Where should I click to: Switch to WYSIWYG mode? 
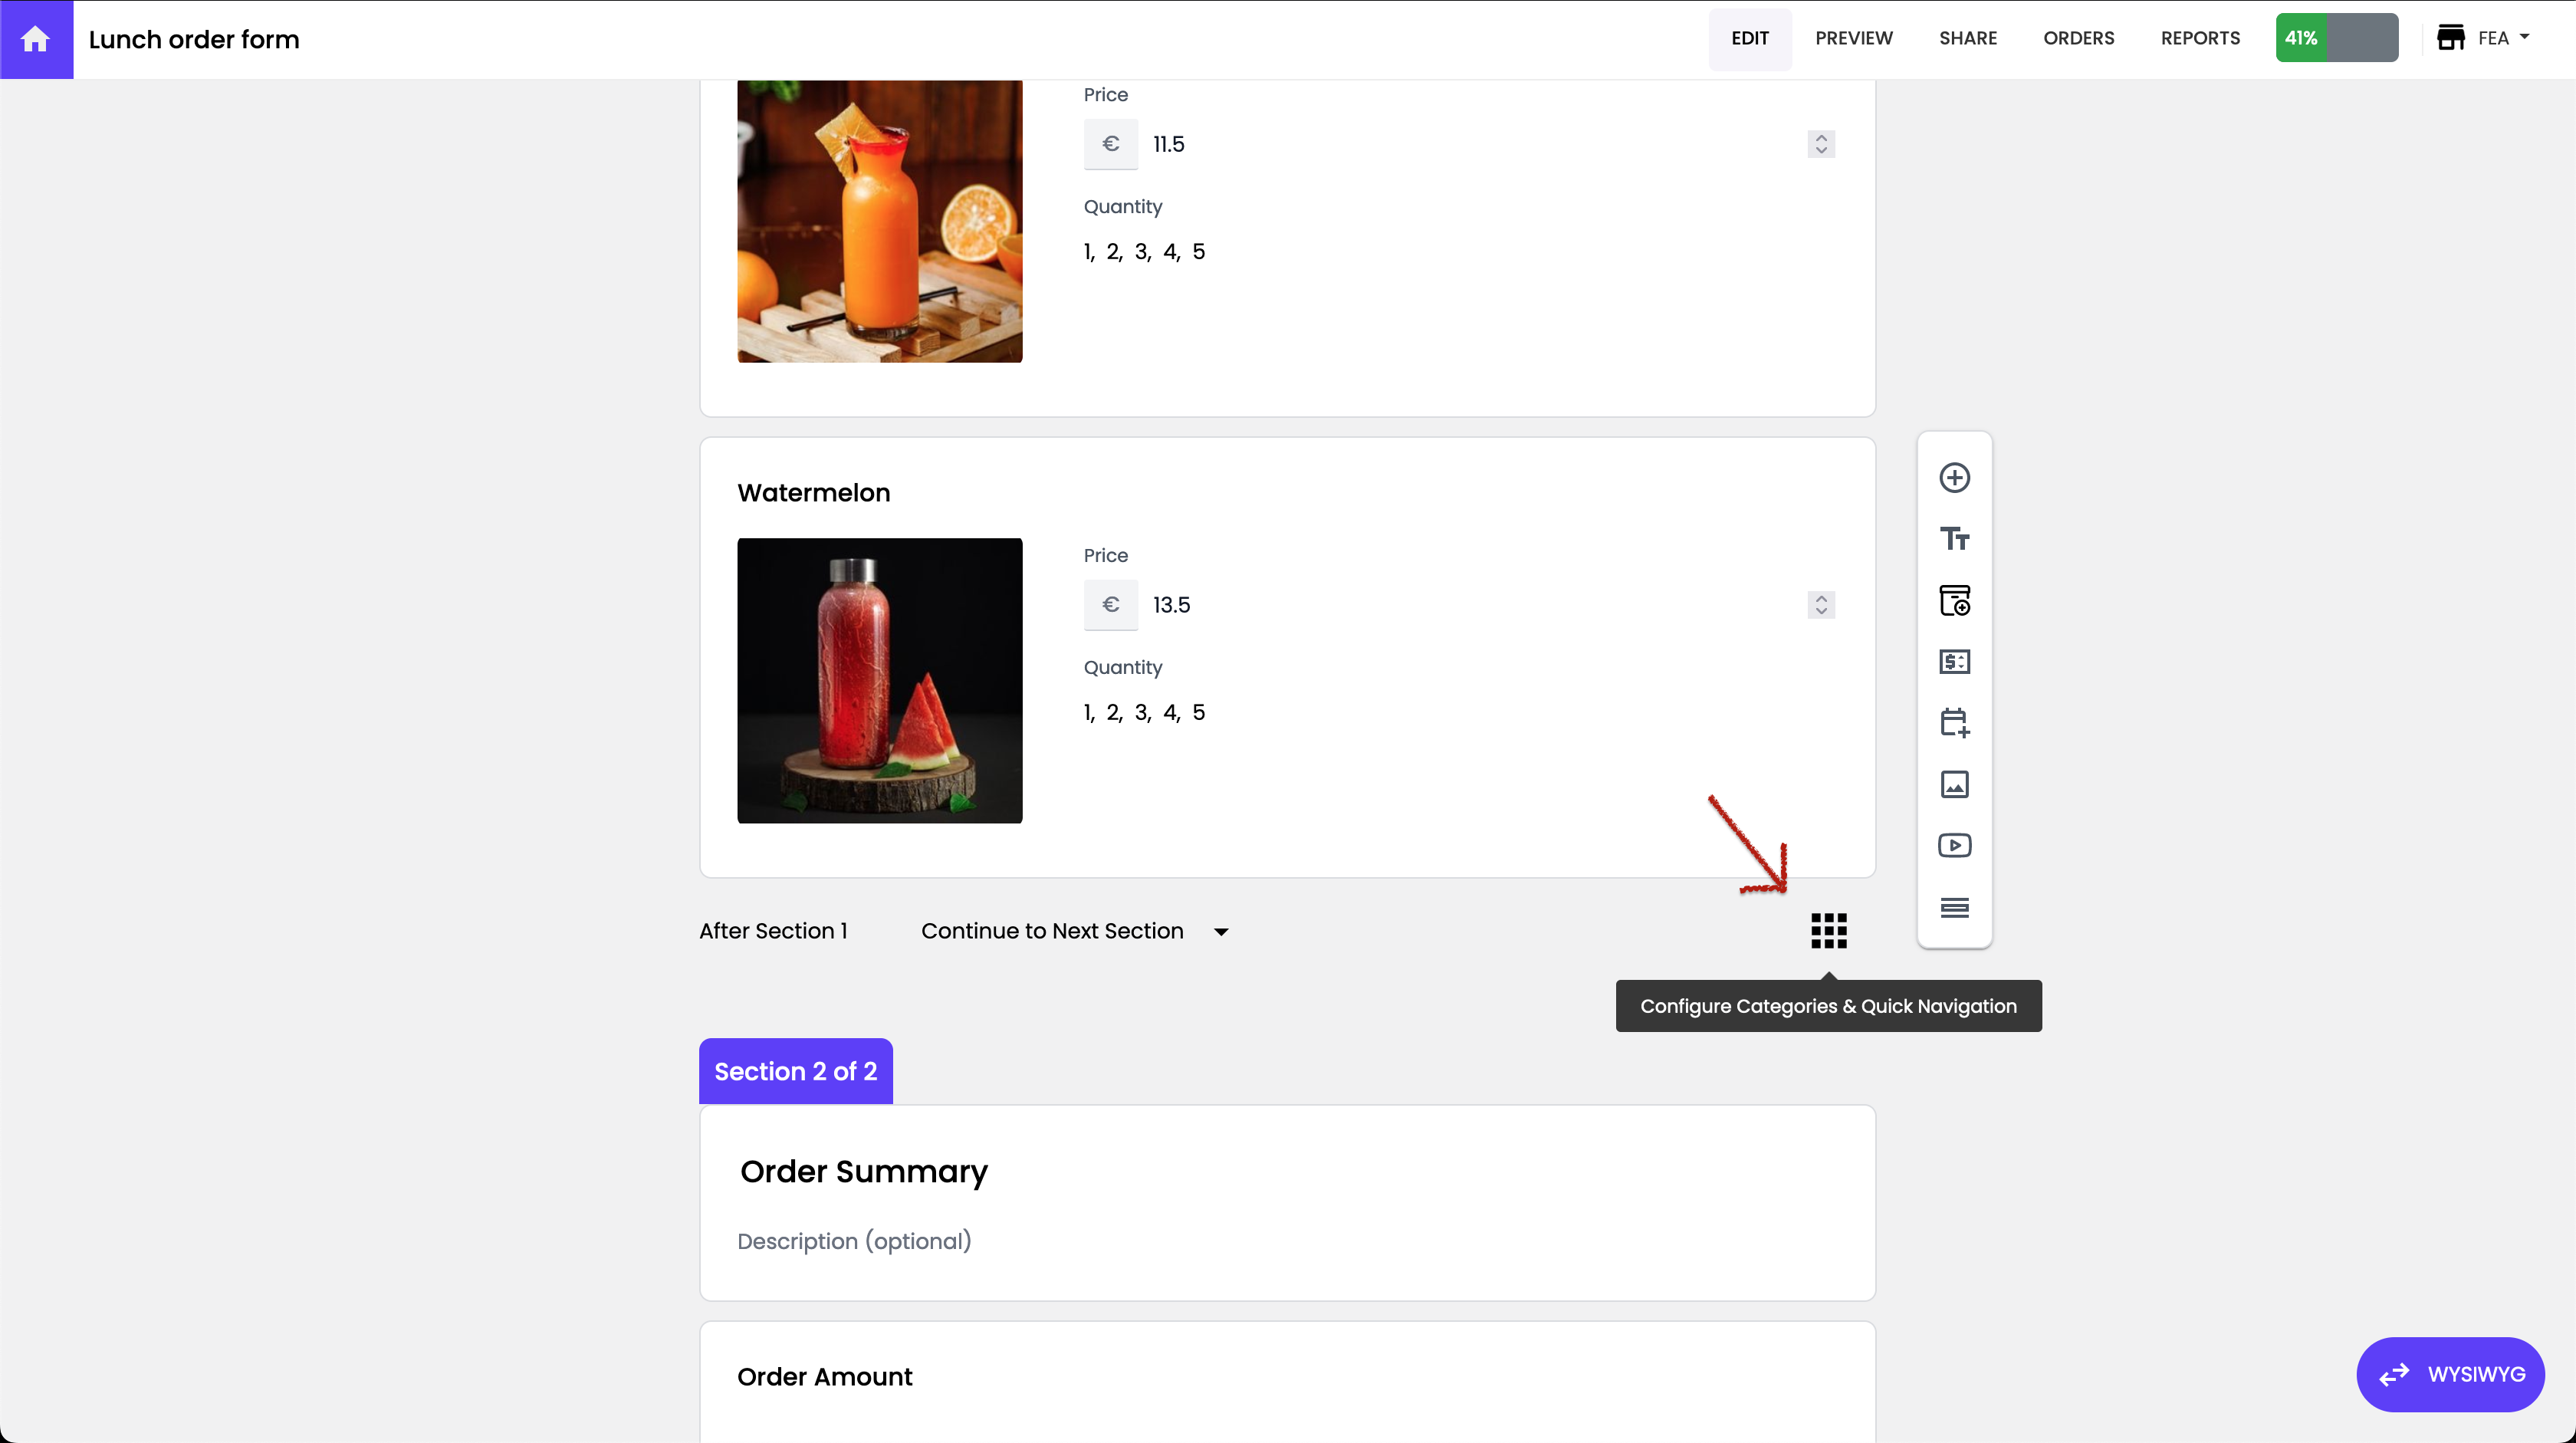click(x=2450, y=1374)
